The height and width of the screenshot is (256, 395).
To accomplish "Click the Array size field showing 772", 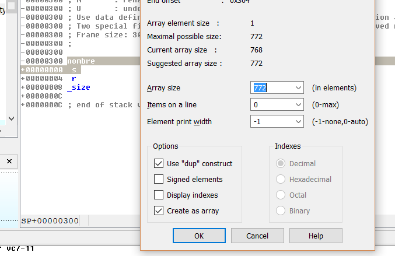I will pyautogui.click(x=271, y=88).
